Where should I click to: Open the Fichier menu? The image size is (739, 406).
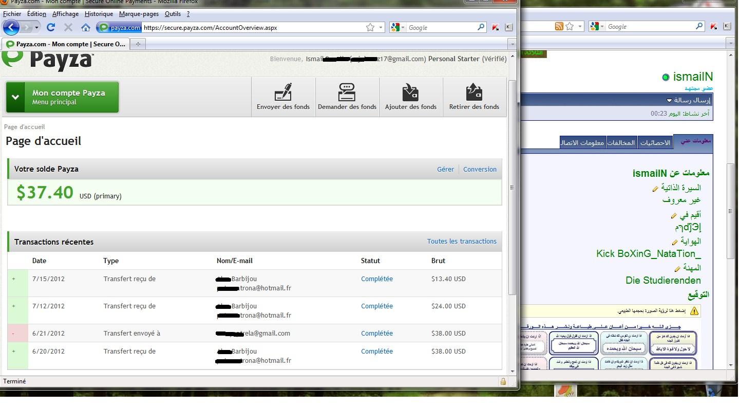(12, 14)
